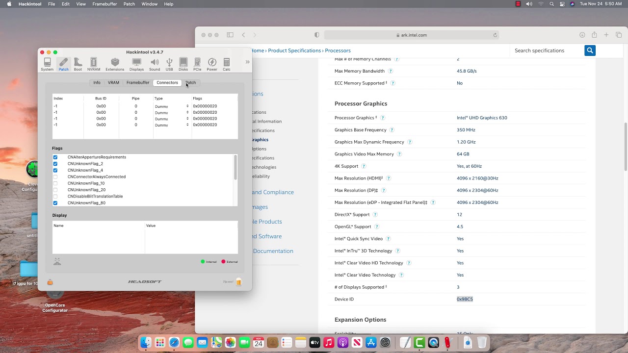Open the Framebuffer menu in the menu bar
This screenshot has width=628, height=353.
tap(105, 4)
